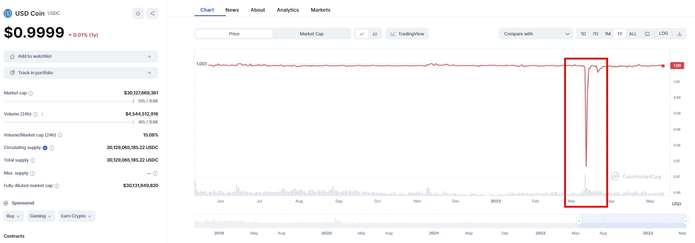Open the Compare with dropdown
695x243 pixels.
pyautogui.click(x=536, y=34)
